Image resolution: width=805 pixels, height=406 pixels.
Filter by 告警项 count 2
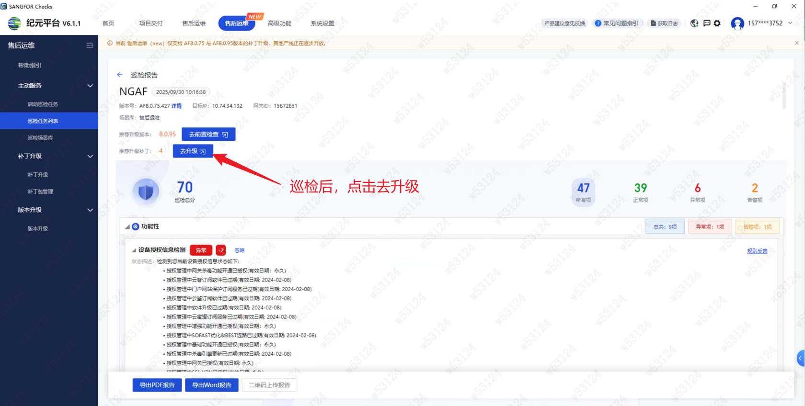[x=754, y=192]
